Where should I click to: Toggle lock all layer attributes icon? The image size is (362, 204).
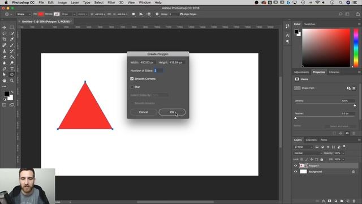(x=322, y=159)
